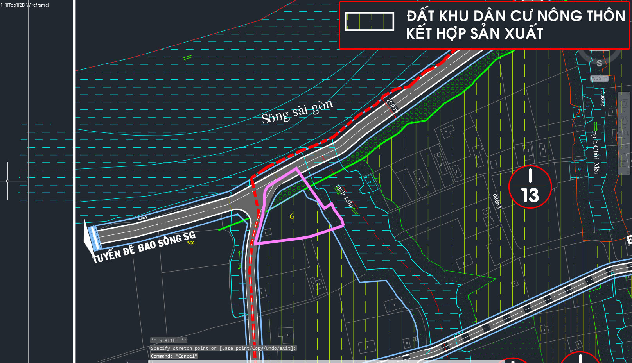Select the 'Sông sài gòn' text label

pyautogui.click(x=297, y=111)
